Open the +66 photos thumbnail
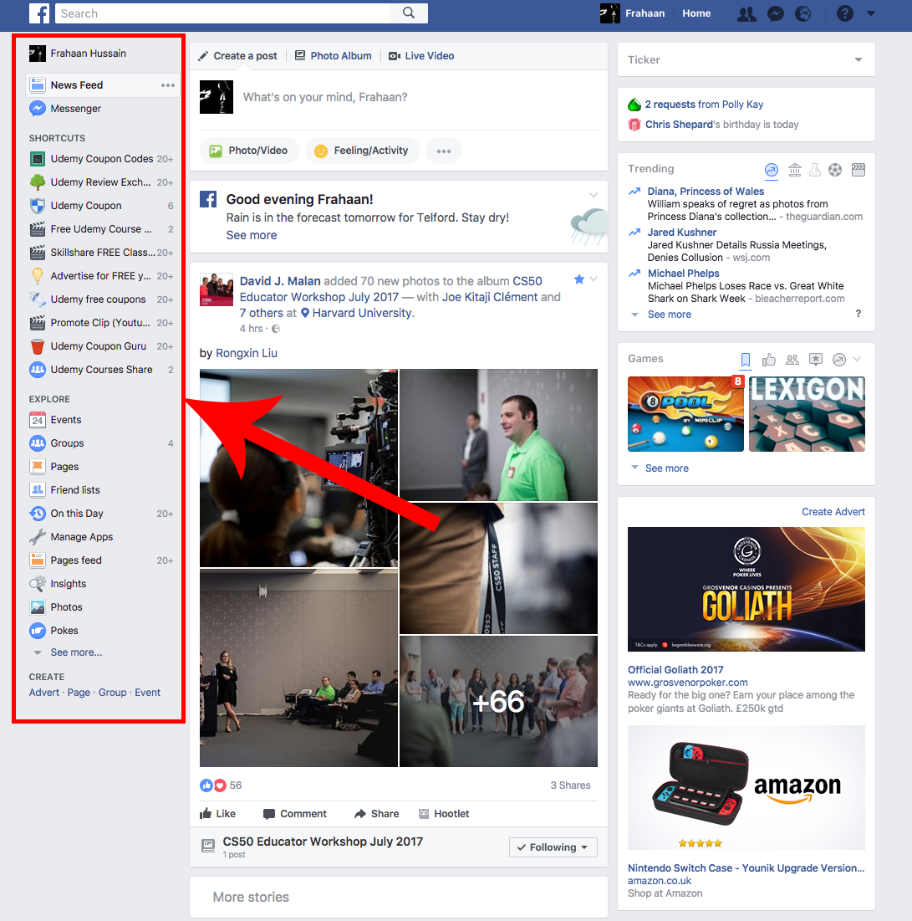Viewport: 912px width, 921px height. click(498, 701)
